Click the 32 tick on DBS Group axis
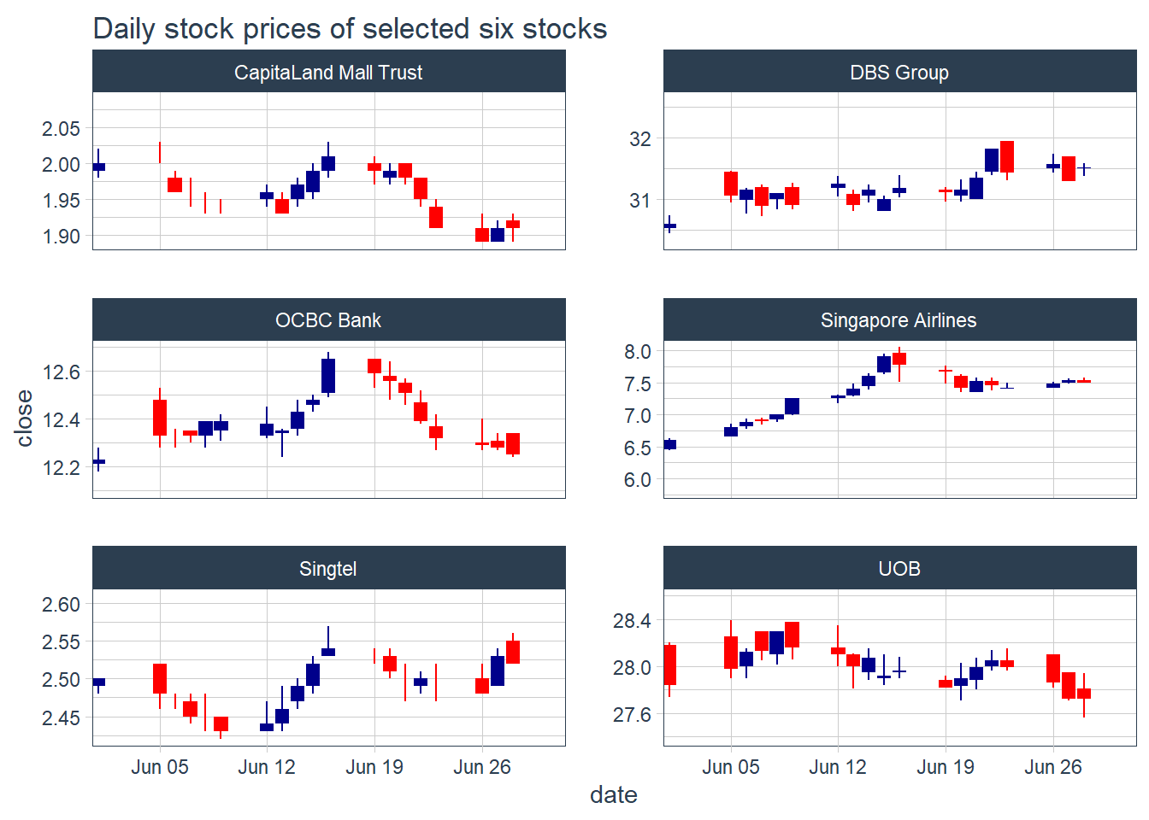The width and height of the screenshot is (1149, 820). tap(640, 139)
